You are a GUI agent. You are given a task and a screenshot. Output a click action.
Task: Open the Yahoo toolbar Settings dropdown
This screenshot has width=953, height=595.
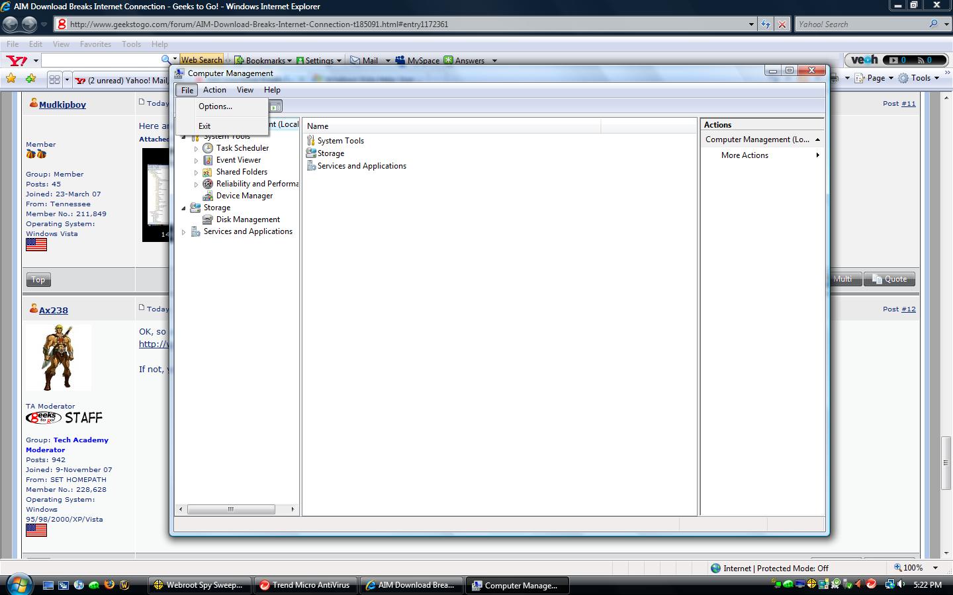[339, 61]
